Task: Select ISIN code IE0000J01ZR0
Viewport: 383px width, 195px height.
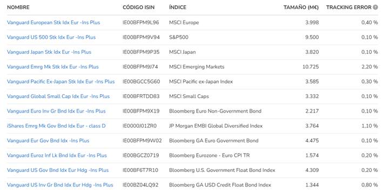Action: click(x=140, y=126)
